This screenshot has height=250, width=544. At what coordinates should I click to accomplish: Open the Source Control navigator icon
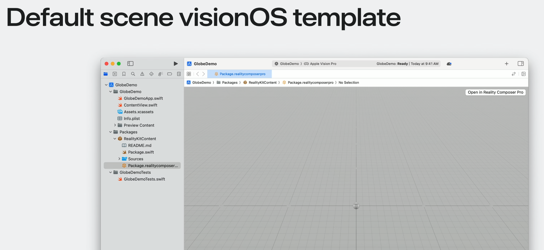pos(115,74)
